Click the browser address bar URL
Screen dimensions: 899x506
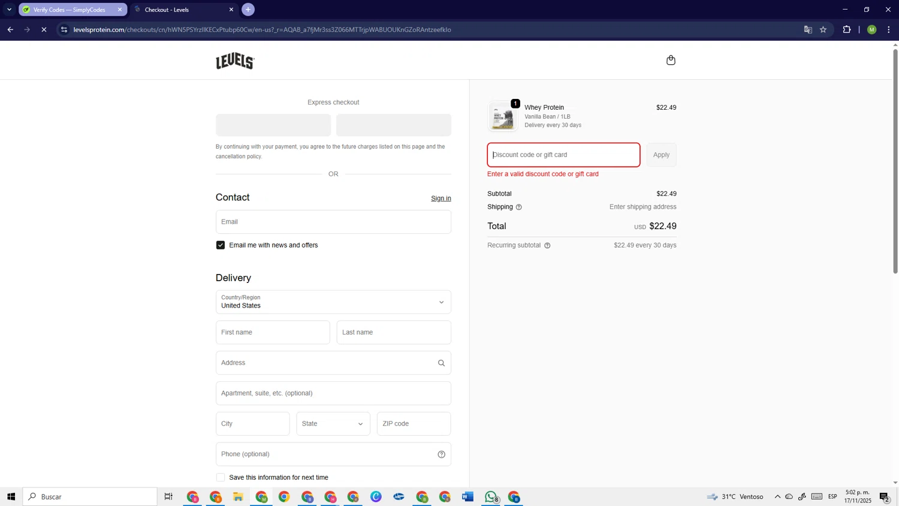point(262,29)
